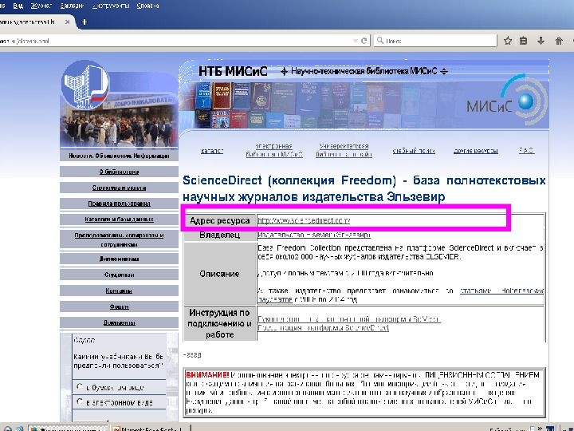Open 'учебный поиск' navigation link
Image resolution: width=574 pixels, height=431 pixels.
[x=414, y=151]
